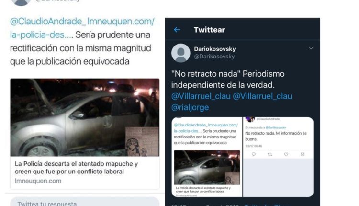Open the first @Villarruel_clau mention
359x206 pixels.
coord(201,96)
